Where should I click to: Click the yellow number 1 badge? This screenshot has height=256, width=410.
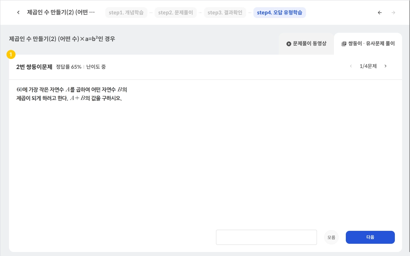(11, 55)
